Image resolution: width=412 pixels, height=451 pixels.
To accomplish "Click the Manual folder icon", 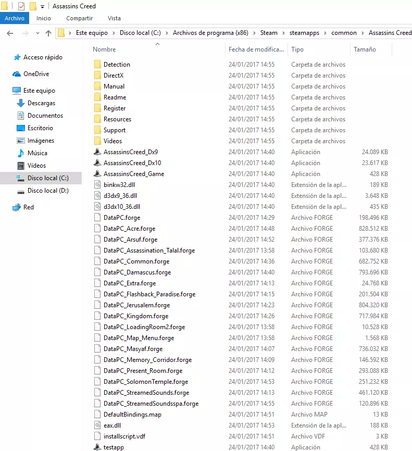I will click(97, 86).
